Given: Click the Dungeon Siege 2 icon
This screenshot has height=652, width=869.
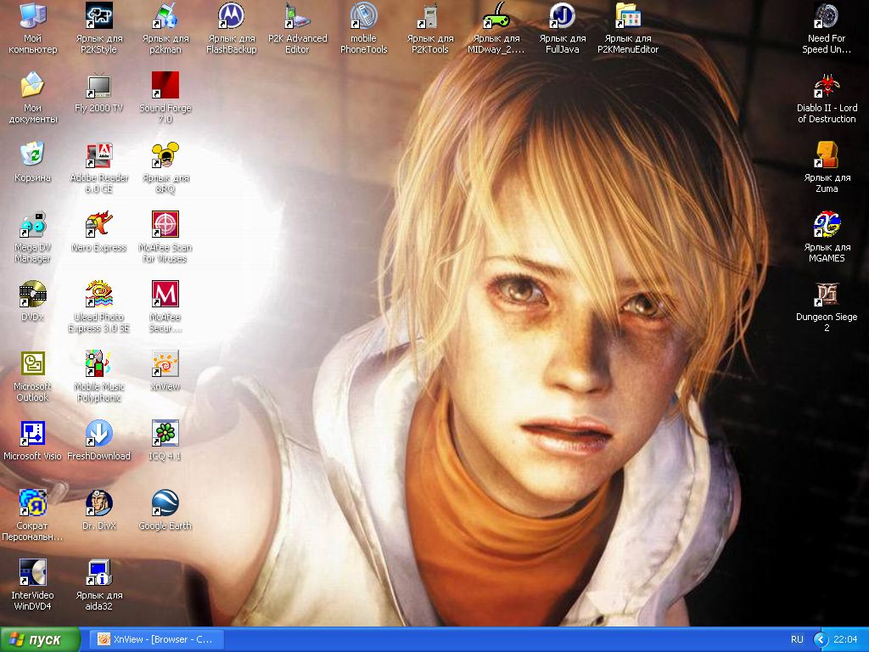Looking at the screenshot, I should (827, 294).
